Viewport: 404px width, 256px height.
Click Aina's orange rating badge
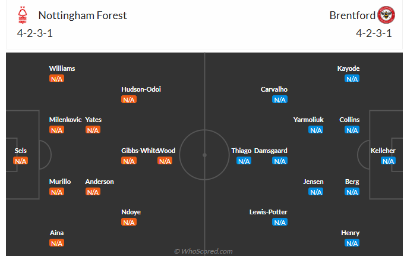[56, 243]
